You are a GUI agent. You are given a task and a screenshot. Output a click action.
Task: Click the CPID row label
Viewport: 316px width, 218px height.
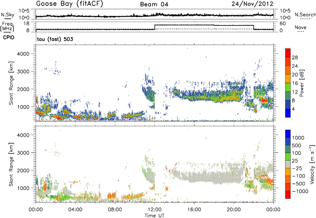coord(9,37)
